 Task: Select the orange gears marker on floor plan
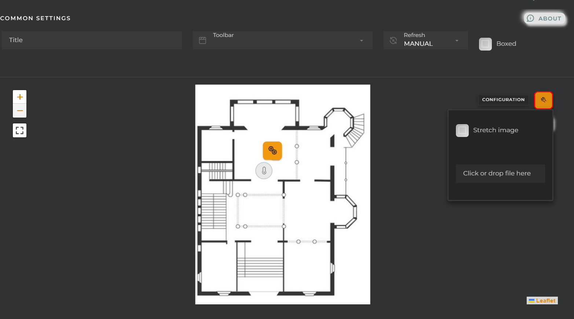[x=273, y=151]
